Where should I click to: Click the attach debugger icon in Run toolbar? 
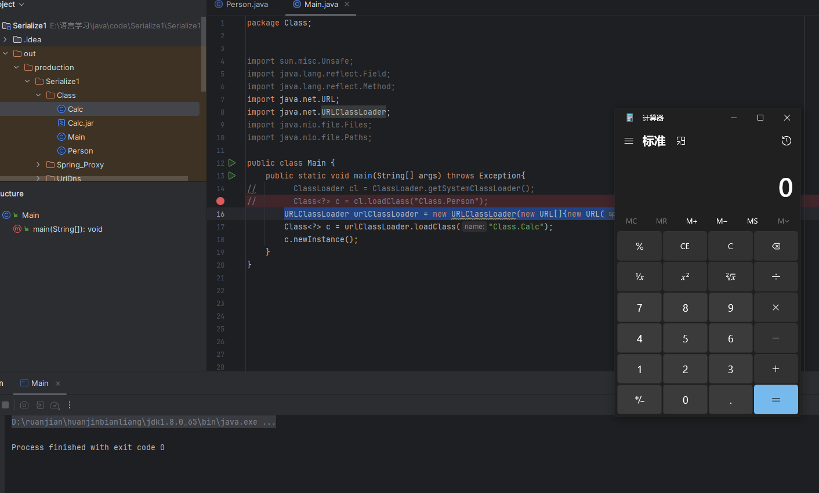pyautogui.click(x=40, y=405)
